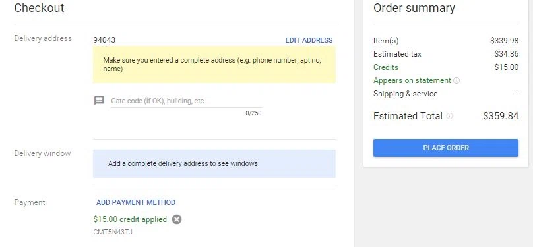Click the $359.84 estimated total amount
This screenshot has width=533, height=247.
[x=501, y=116]
